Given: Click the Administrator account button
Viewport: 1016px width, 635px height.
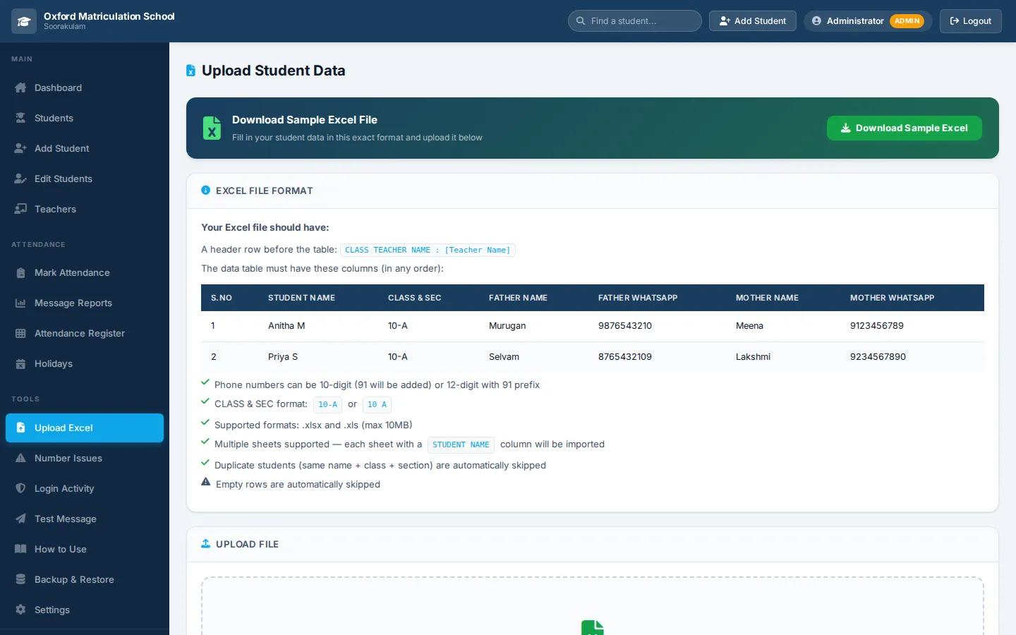Looking at the screenshot, I should (x=868, y=21).
